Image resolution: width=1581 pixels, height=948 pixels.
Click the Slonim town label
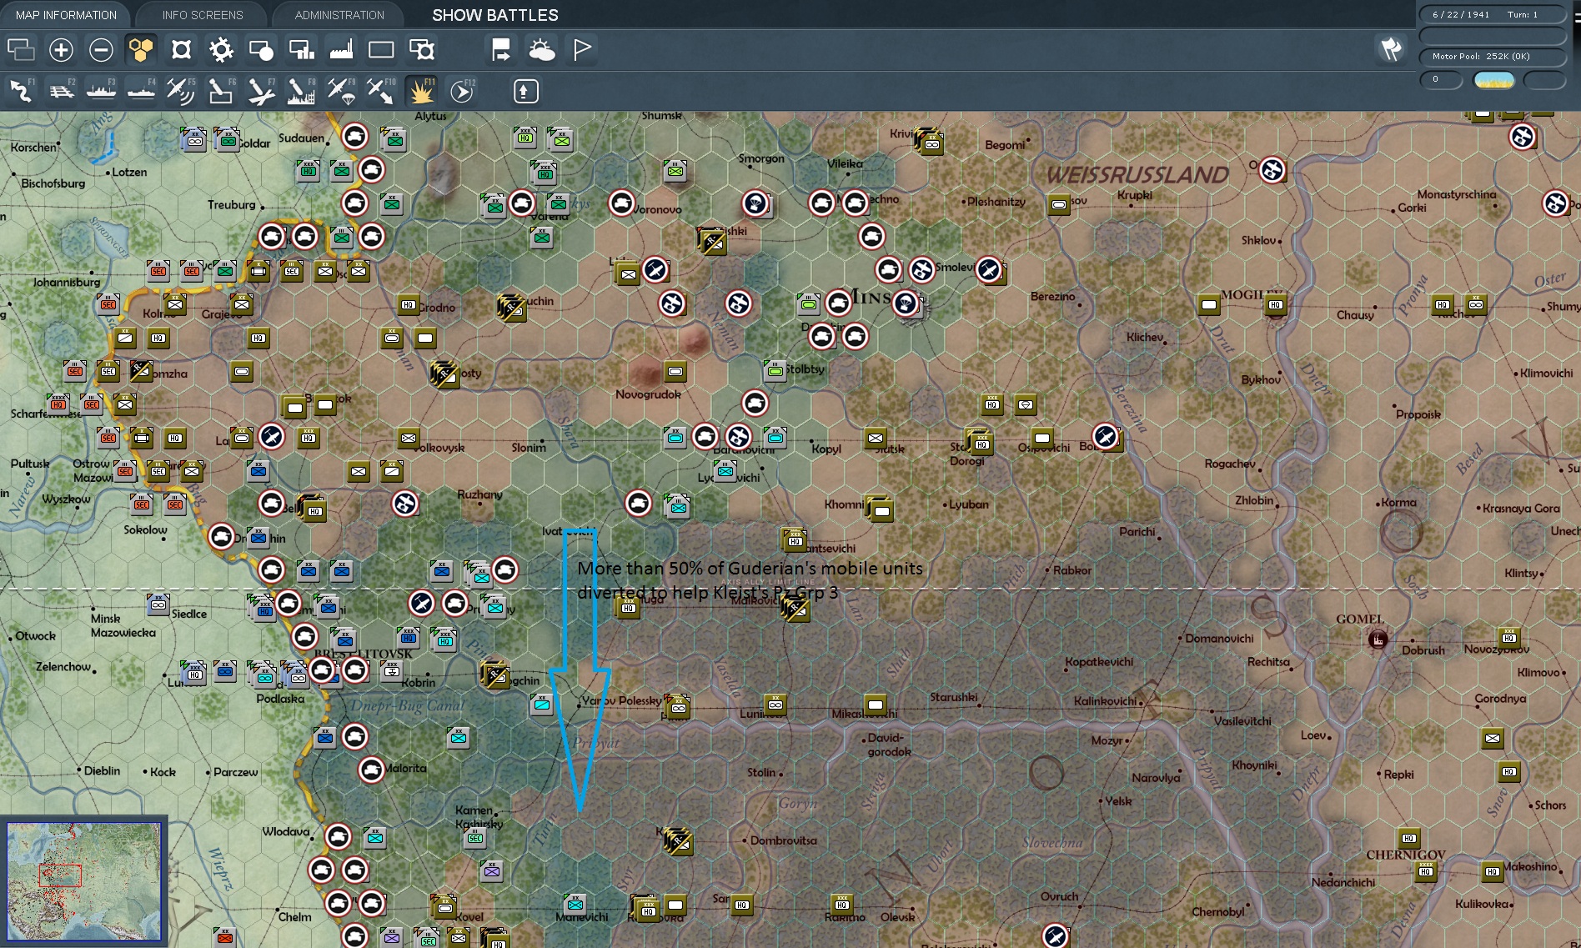tap(529, 448)
